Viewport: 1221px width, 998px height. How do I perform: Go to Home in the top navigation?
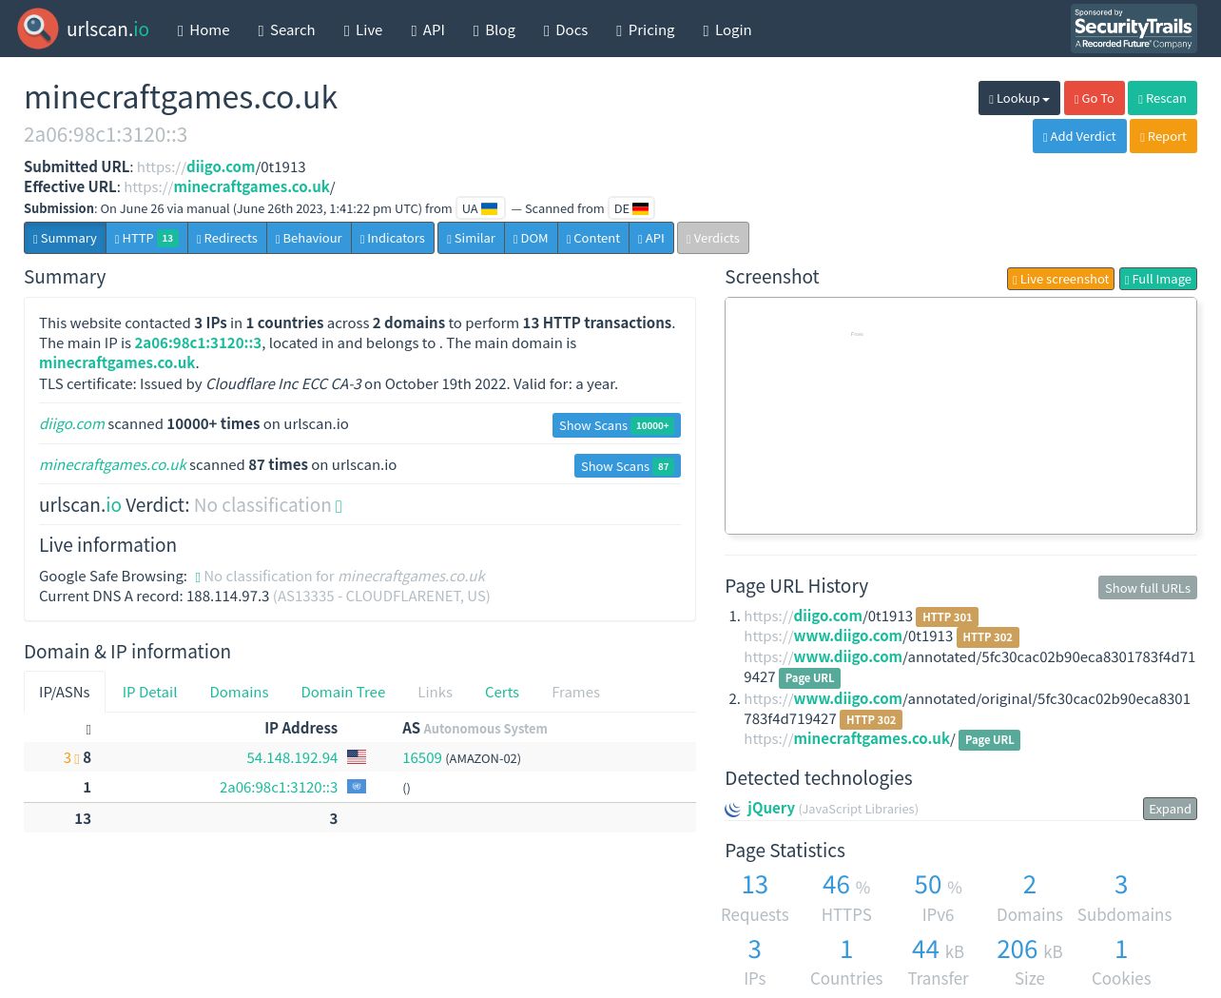(x=203, y=29)
